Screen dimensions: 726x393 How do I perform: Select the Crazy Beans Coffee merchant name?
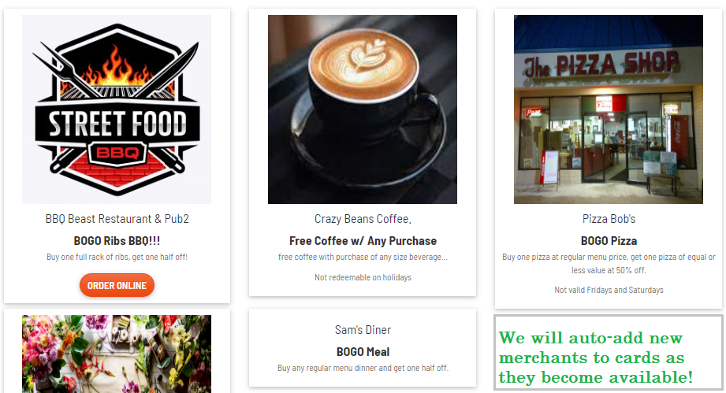coord(363,219)
